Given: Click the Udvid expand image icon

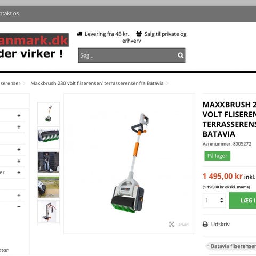Looking at the screenshot, I should (x=172, y=225).
